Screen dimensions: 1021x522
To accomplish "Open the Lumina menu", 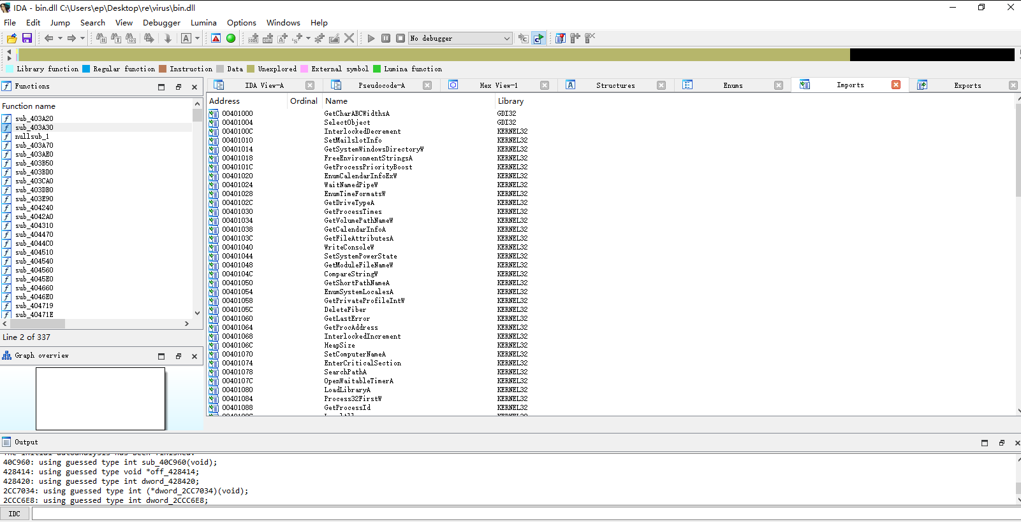I will click(203, 22).
